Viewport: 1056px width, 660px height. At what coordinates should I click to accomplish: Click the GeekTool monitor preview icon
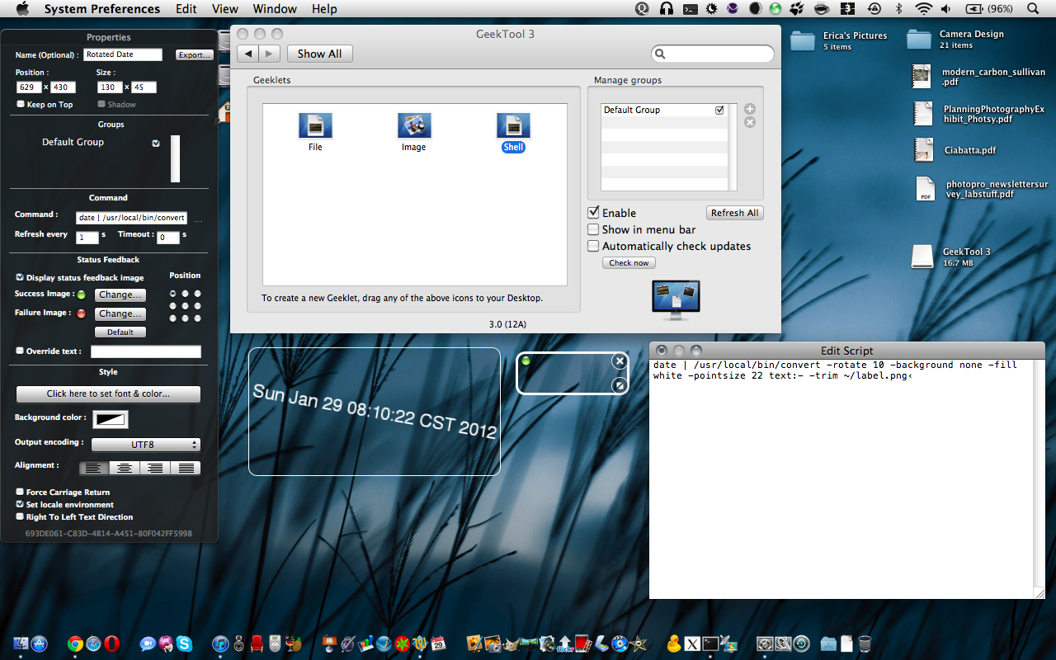pos(676,300)
